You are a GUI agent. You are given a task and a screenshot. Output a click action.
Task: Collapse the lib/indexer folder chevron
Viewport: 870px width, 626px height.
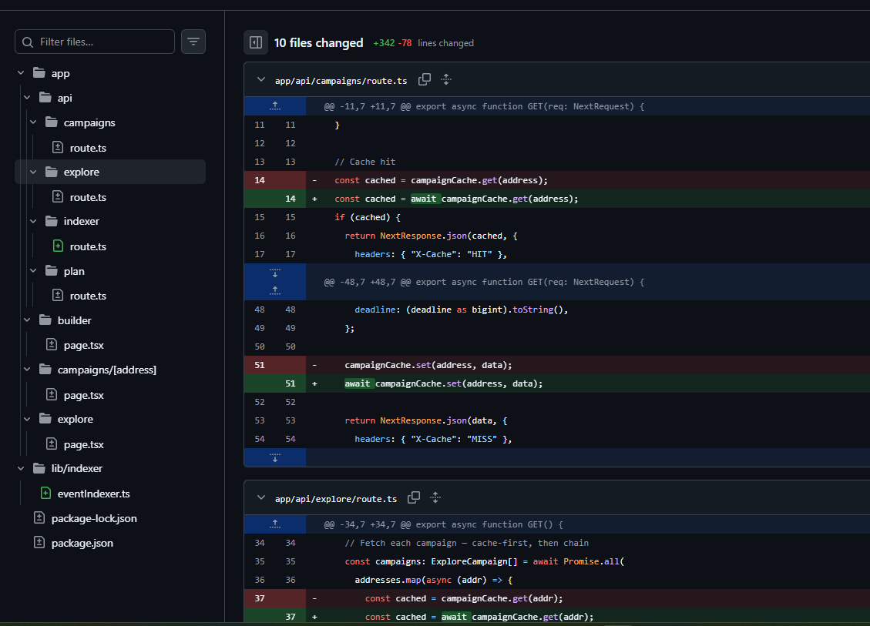point(21,468)
